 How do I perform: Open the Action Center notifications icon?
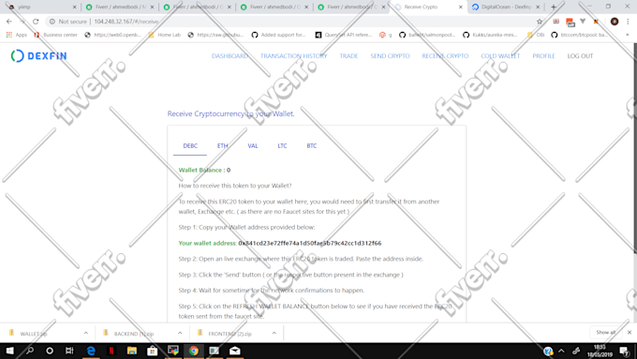point(625,351)
